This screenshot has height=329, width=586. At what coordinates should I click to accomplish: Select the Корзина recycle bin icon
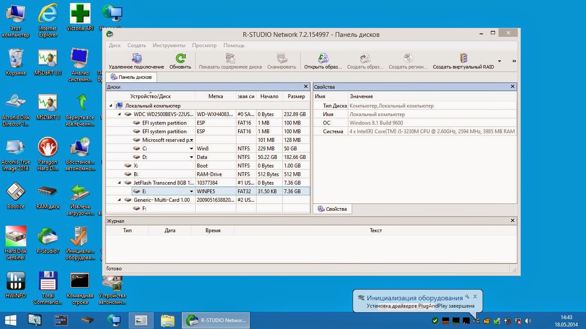coord(16,62)
